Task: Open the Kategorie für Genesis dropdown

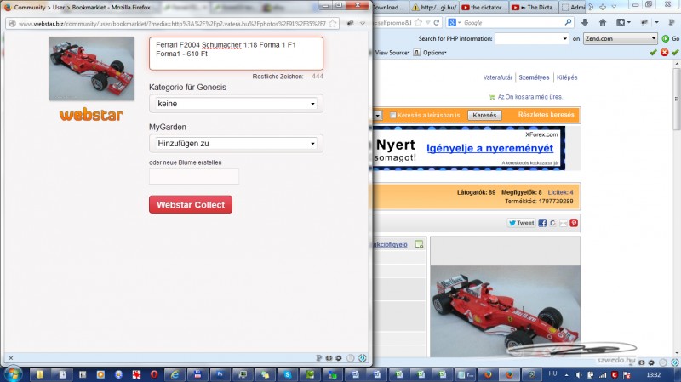Action: 236,104
